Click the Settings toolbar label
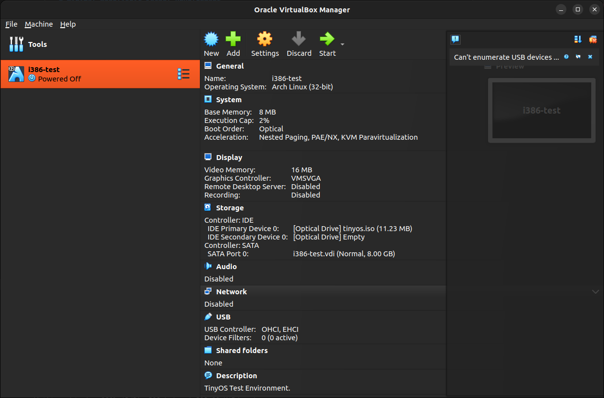The width and height of the screenshot is (604, 398). tap(265, 53)
